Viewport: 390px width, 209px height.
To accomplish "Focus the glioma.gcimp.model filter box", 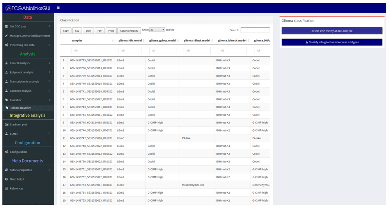I will pos(163,50).
